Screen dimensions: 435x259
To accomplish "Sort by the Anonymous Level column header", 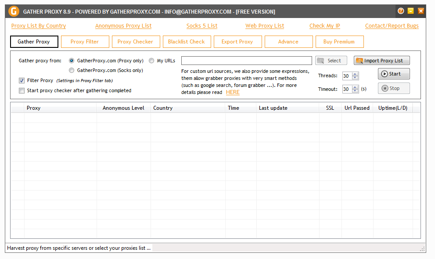I will (x=124, y=108).
